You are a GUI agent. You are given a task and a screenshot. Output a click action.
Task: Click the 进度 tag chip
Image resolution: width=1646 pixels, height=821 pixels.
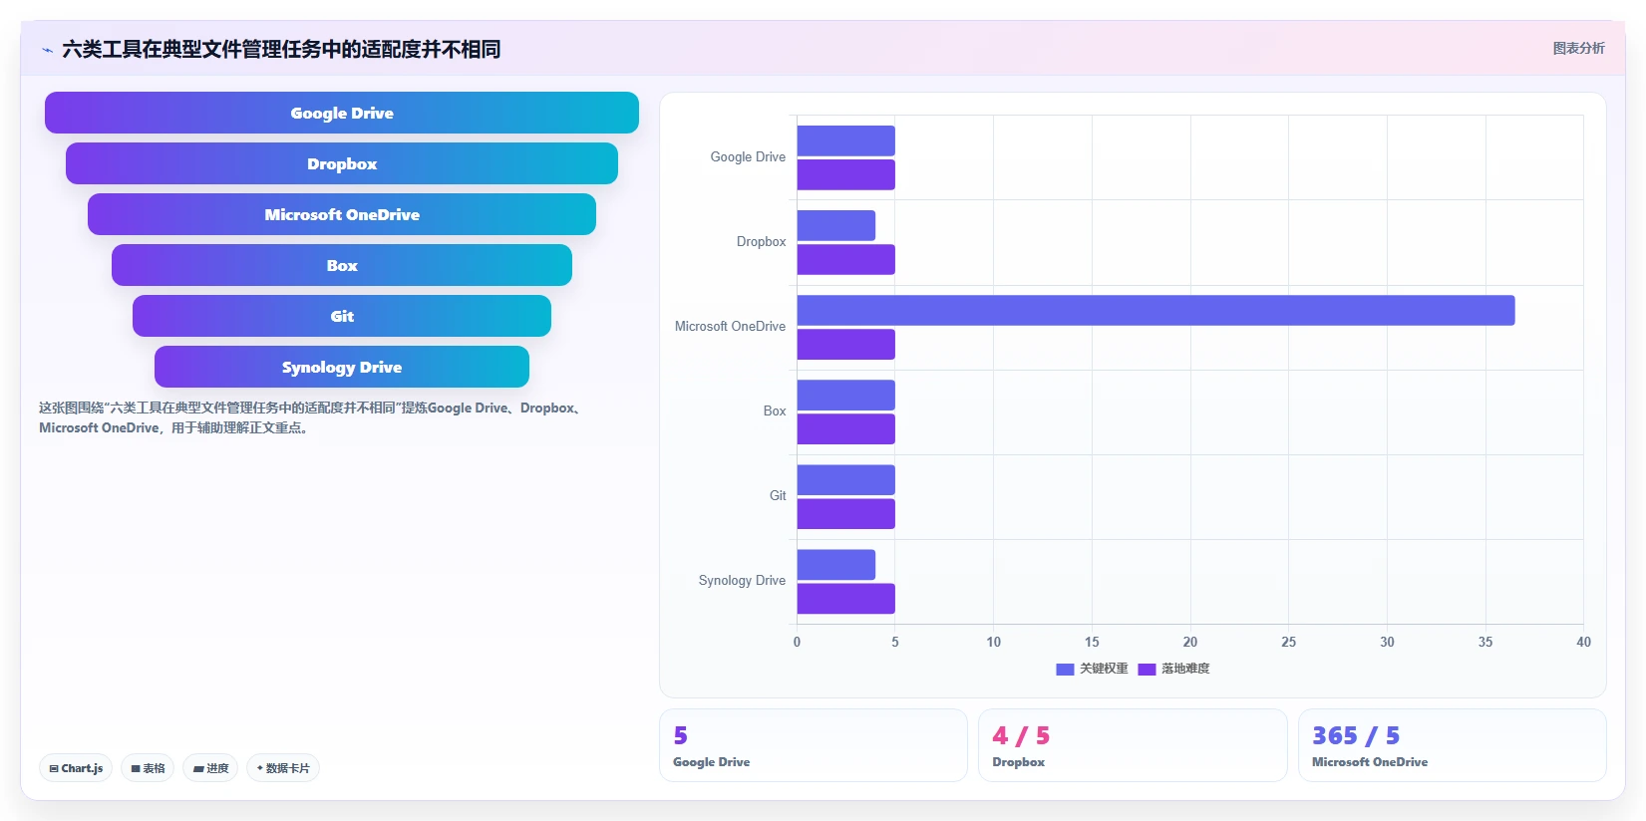(210, 768)
